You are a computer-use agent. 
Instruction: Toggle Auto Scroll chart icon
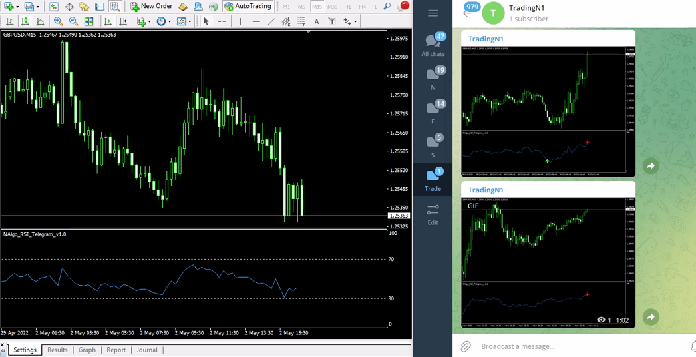tap(107, 21)
